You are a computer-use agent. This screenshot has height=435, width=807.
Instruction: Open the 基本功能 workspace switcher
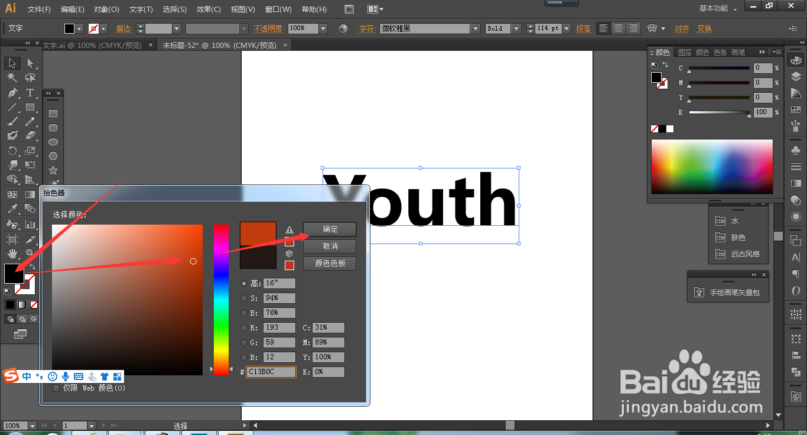coord(718,9)
